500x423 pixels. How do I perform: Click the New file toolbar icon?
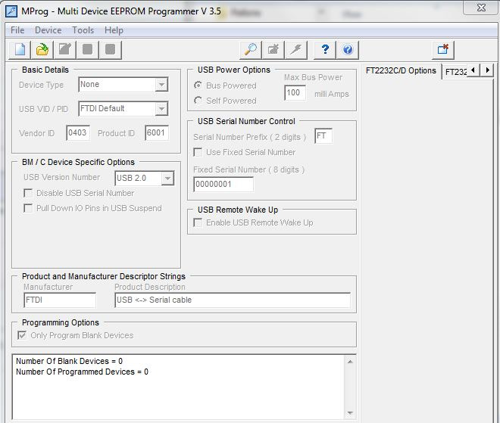[x=20, y=50]
